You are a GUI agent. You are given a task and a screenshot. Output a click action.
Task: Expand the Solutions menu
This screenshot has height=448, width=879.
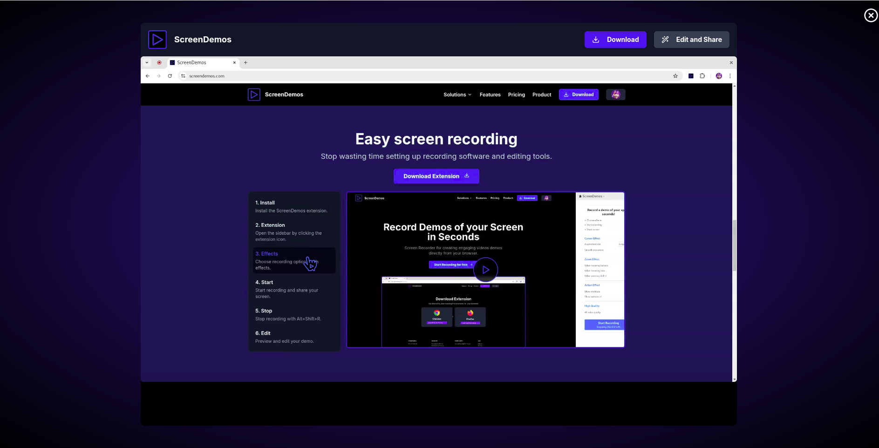(457, 95)
